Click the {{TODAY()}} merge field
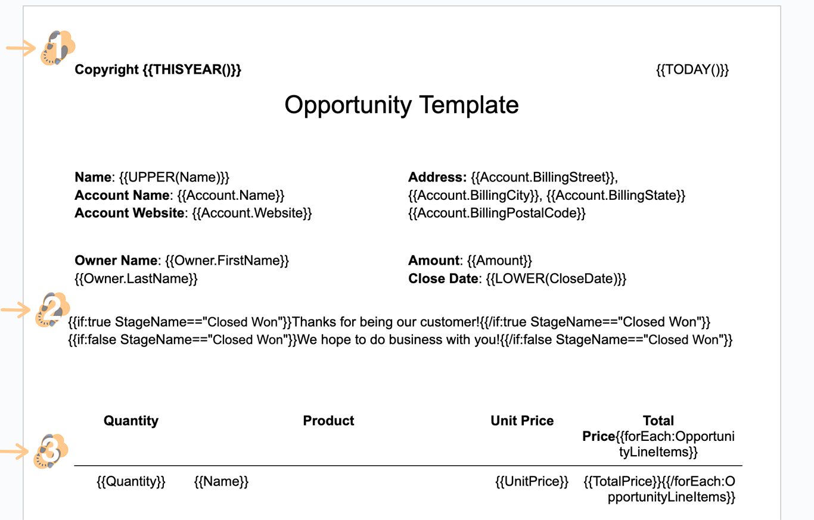814x520 pixels. pos(692,70)
